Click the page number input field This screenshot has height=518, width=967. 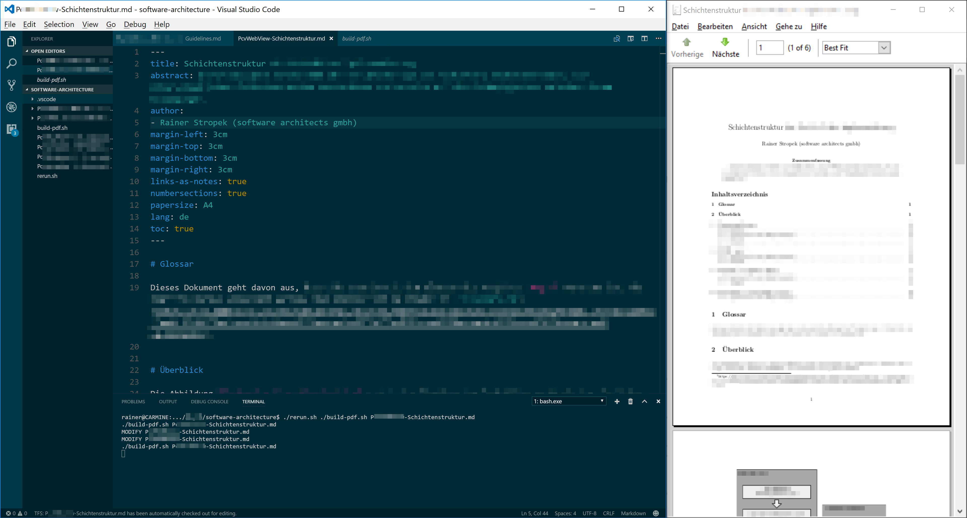point(770,48)
